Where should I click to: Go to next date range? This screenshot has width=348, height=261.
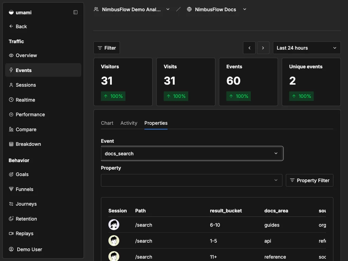pos(263,48)
